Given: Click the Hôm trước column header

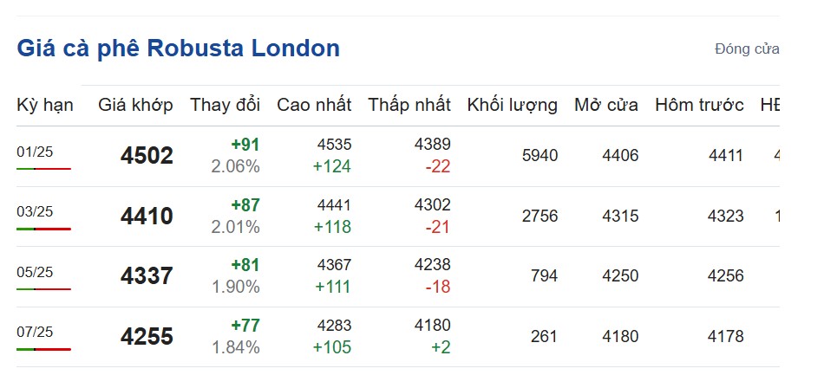Looking at the screenshot, I should click(x=699, y=105).
